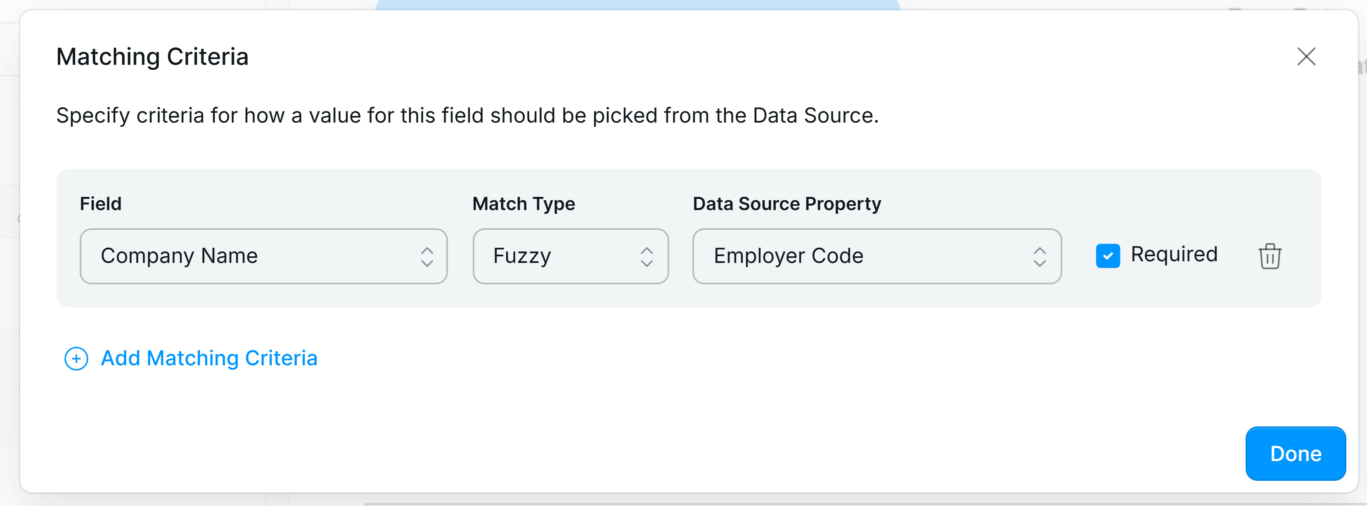Click the chevron on the Data Source Property selector
This screenshot has width=1367, height=506.
[1040, 257]
